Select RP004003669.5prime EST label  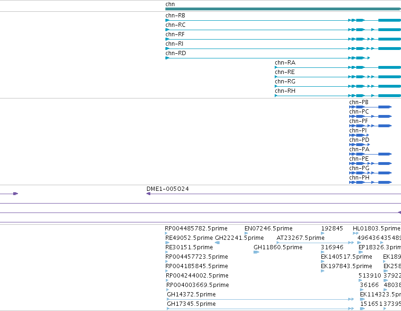coord(197,286)
